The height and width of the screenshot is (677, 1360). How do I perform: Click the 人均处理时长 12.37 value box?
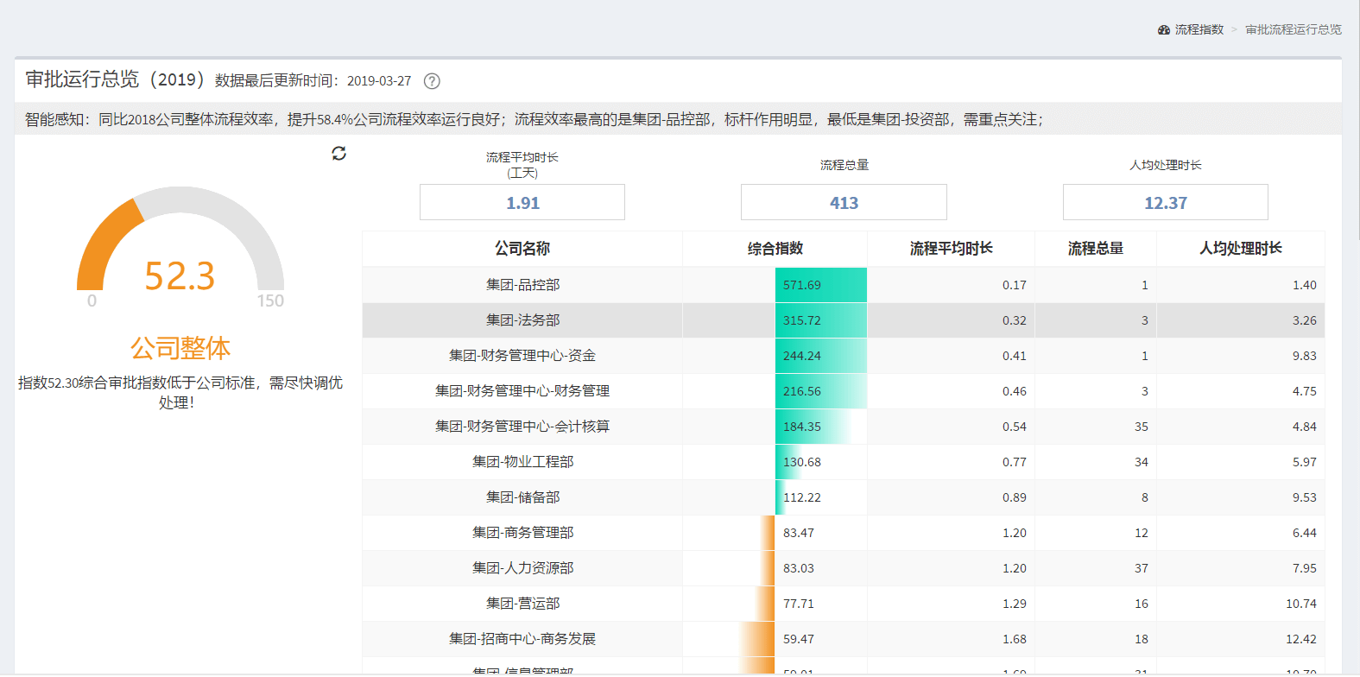(1165, 203)
